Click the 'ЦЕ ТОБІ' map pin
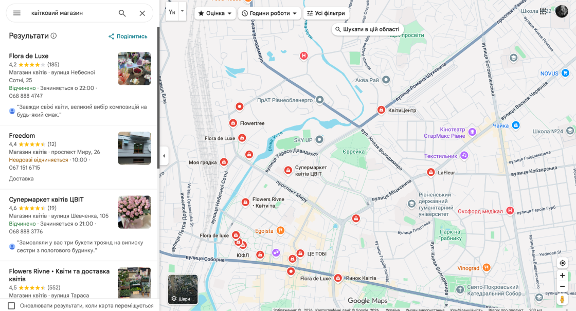Image resolution: width=576 pixels, height=311 pixels. (x=300, y=253)
